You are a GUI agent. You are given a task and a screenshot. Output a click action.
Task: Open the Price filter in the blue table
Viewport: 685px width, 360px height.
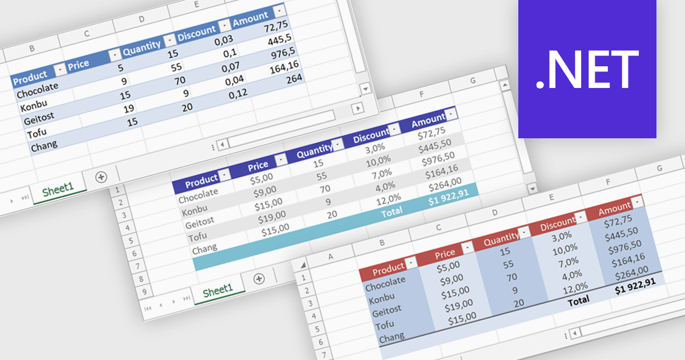pos(115,55)
